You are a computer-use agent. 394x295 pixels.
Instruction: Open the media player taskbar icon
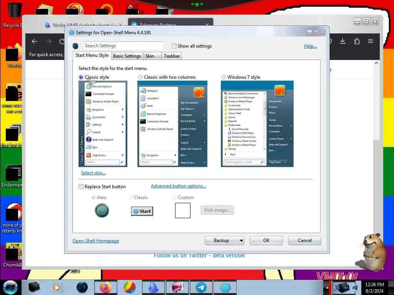(57, 287)
